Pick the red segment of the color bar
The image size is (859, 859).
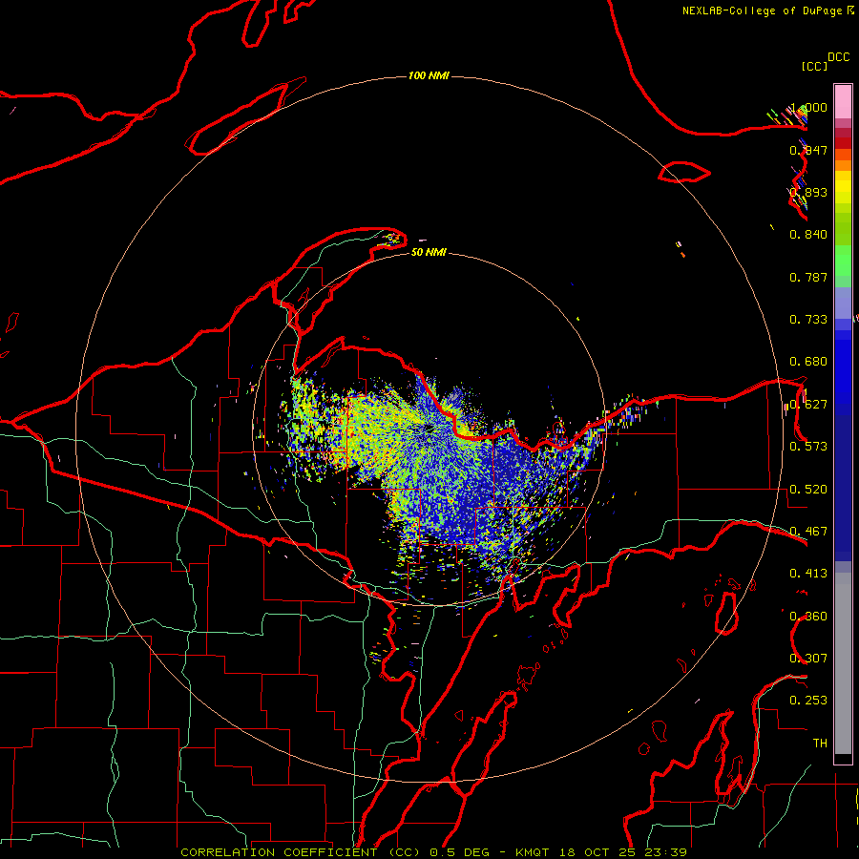(843, 143)
